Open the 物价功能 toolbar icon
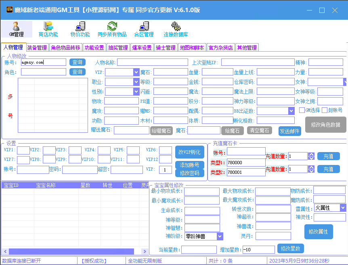Image resolution: width=348 pixels, height=265 pixels. tap(80, 29)
